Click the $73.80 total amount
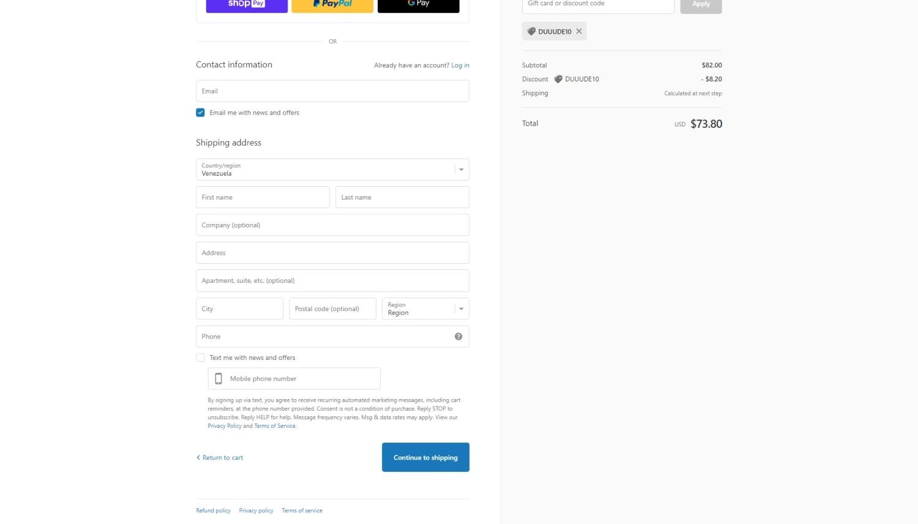The image size is (918, 524). click(706, 124)
